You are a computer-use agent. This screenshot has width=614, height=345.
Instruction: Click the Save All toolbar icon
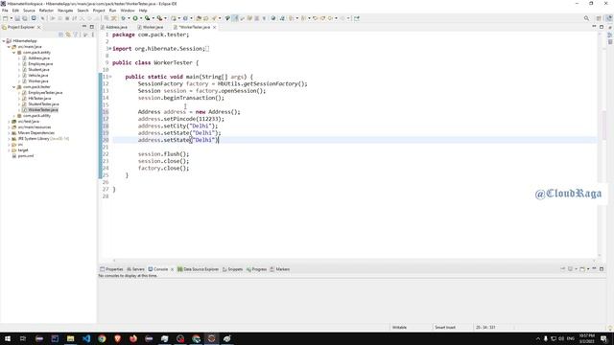tap(25, 18)
